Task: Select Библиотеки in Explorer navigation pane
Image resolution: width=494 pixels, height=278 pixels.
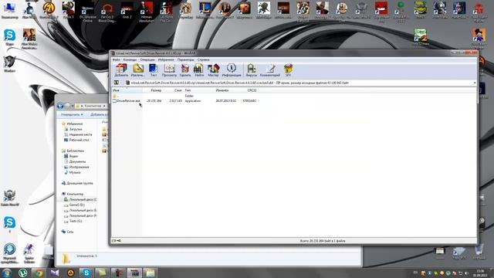Action: [73, 151]
